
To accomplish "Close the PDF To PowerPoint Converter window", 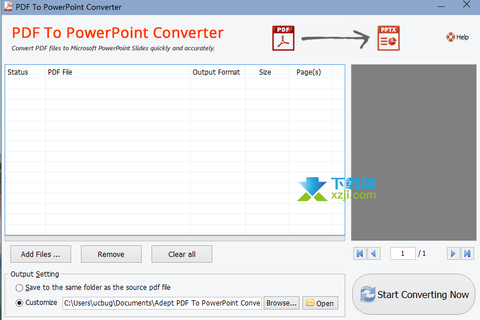I will (467, 4).
